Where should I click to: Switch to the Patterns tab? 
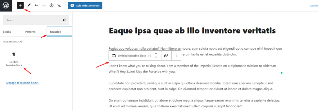30,32
